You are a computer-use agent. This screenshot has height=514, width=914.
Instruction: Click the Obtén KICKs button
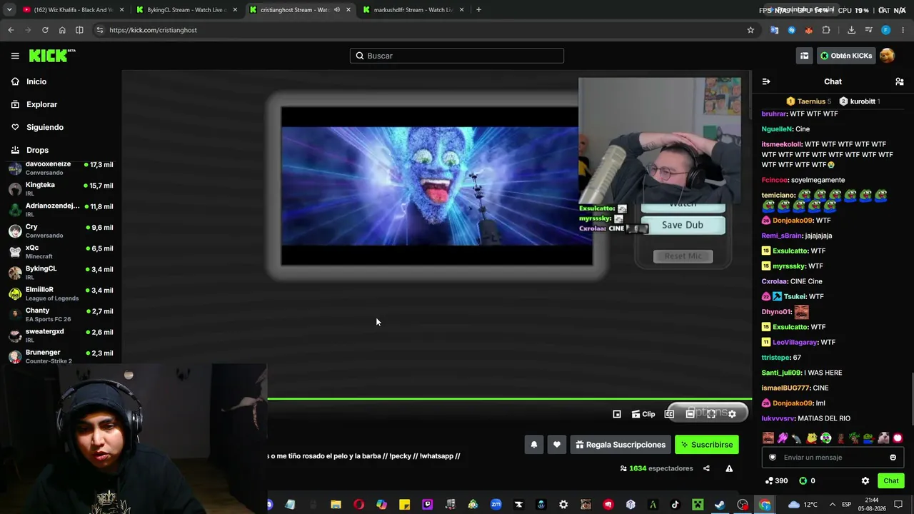point(846,56)
